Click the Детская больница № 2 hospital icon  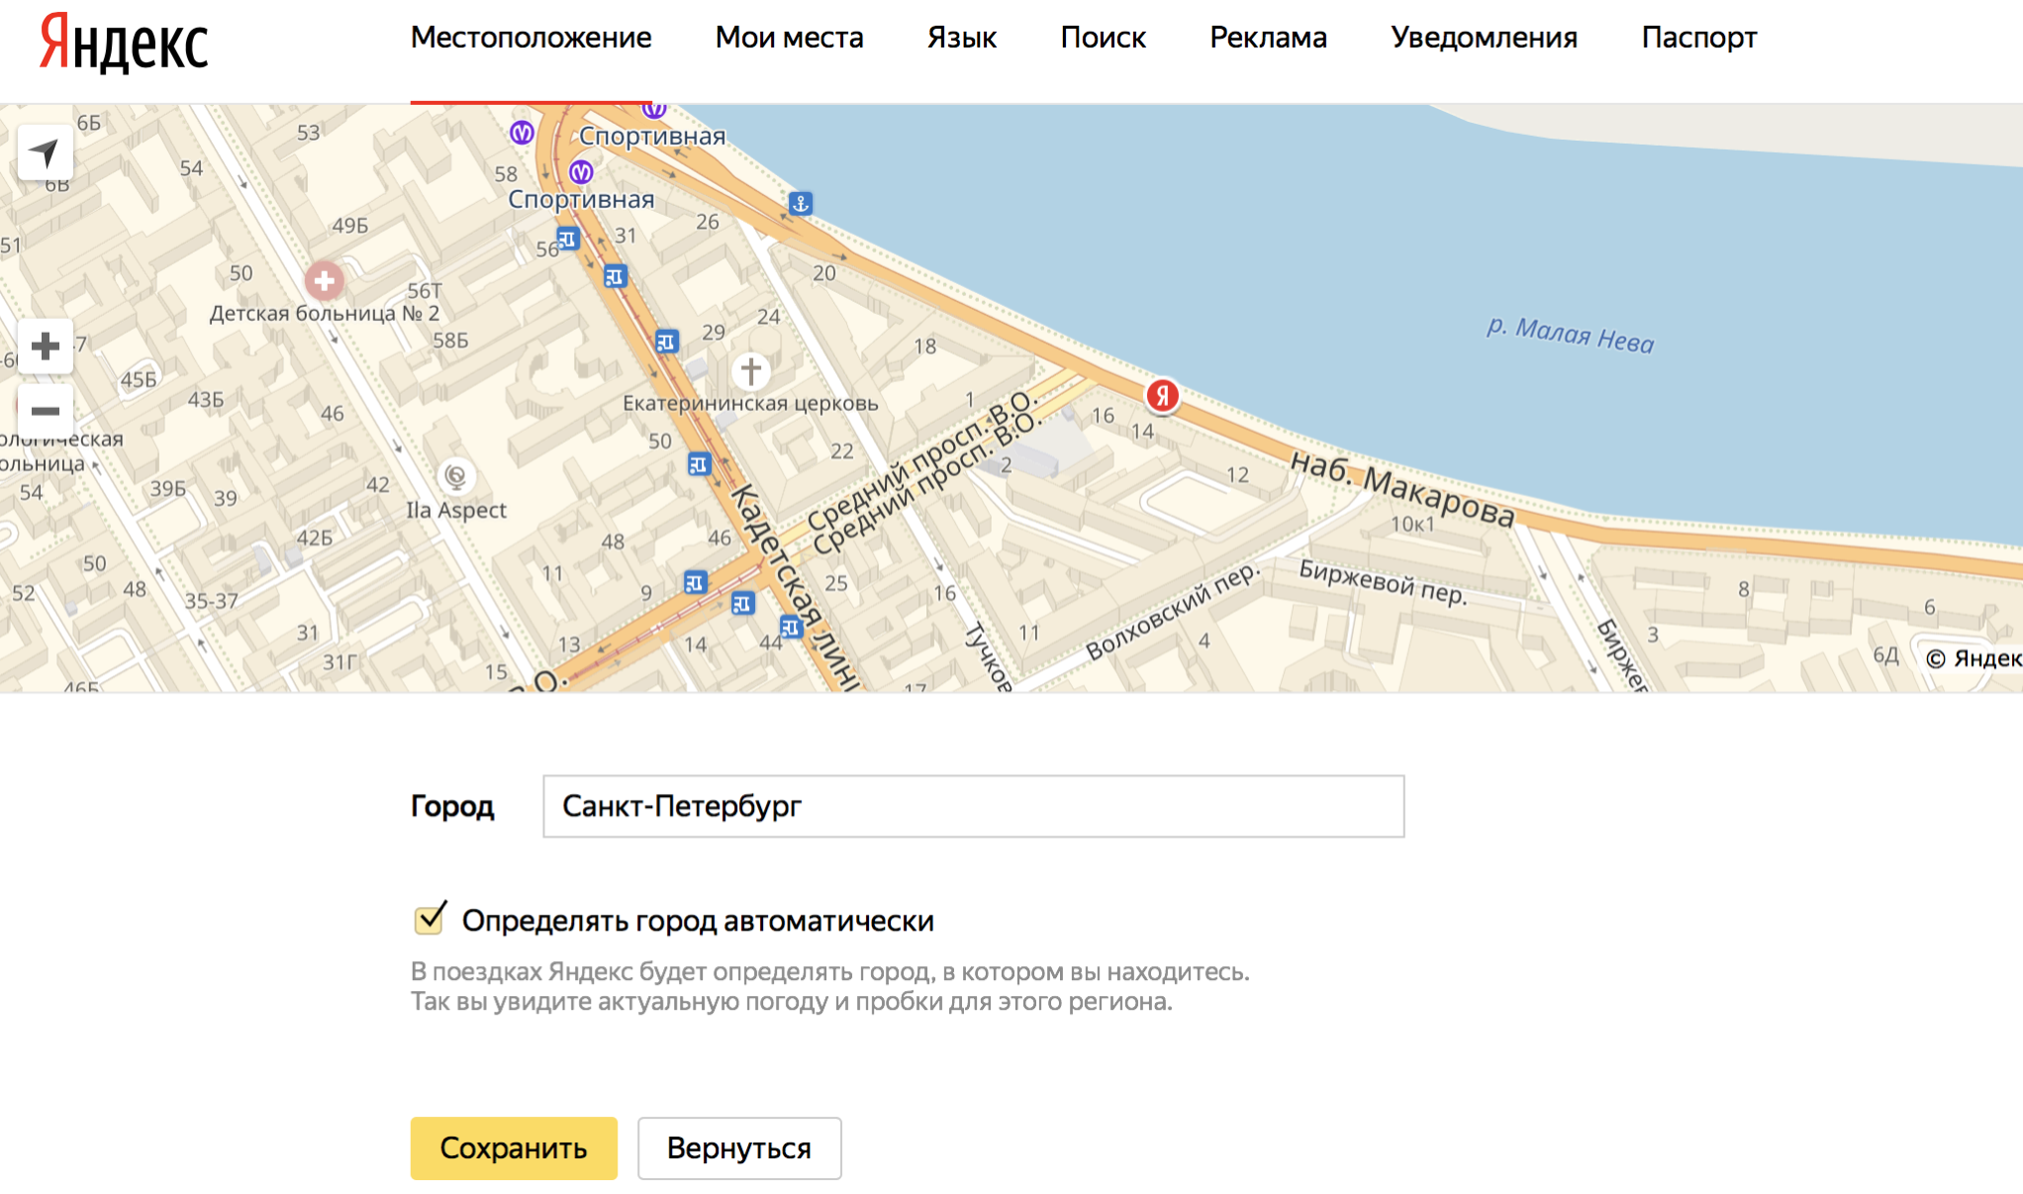pos(324,281)
